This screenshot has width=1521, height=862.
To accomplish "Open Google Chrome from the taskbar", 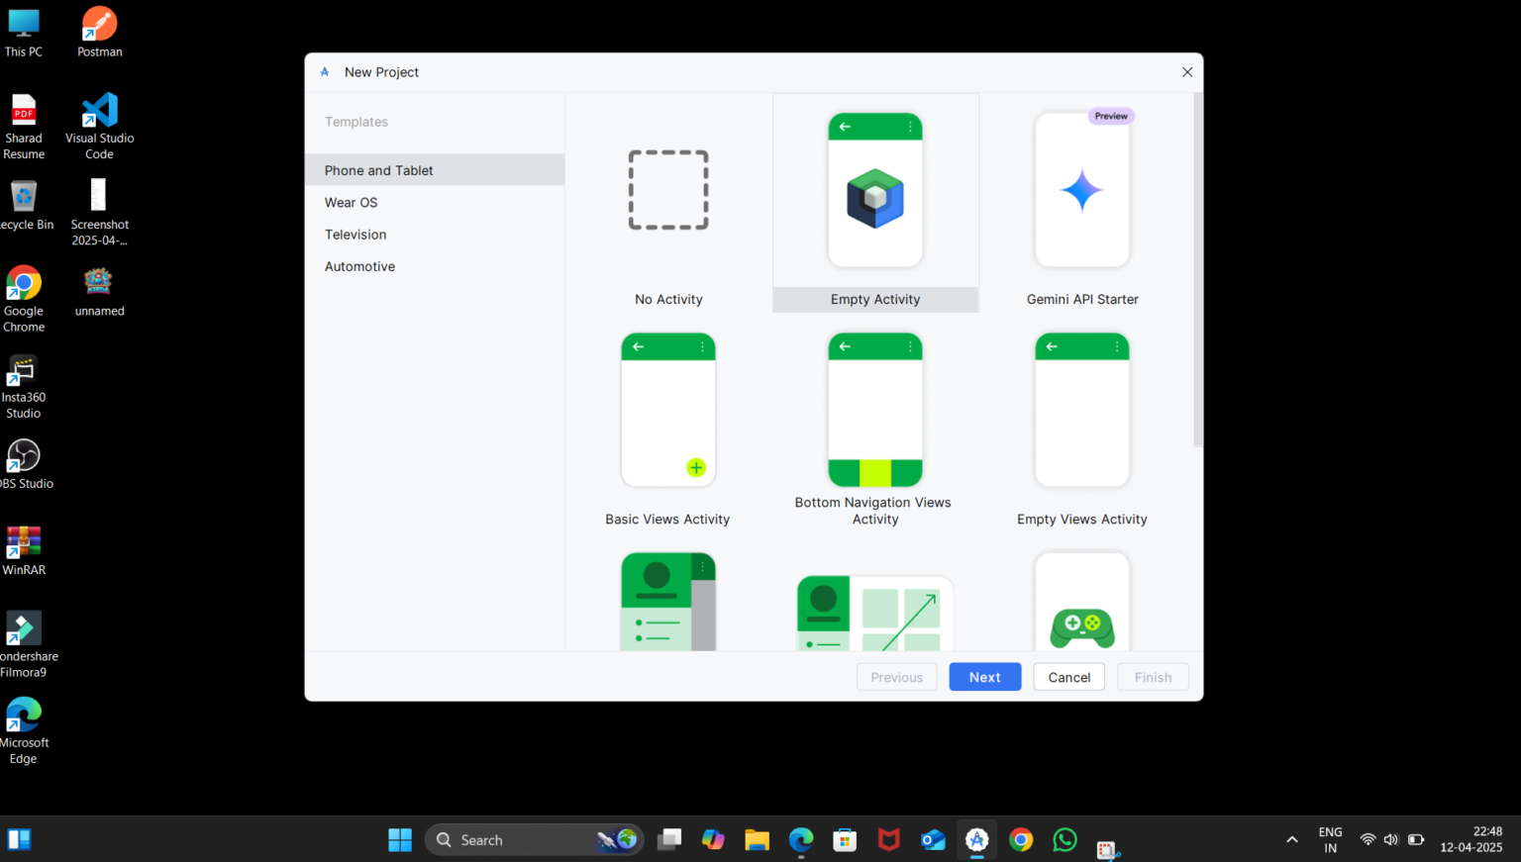I will coord(1020,839).
